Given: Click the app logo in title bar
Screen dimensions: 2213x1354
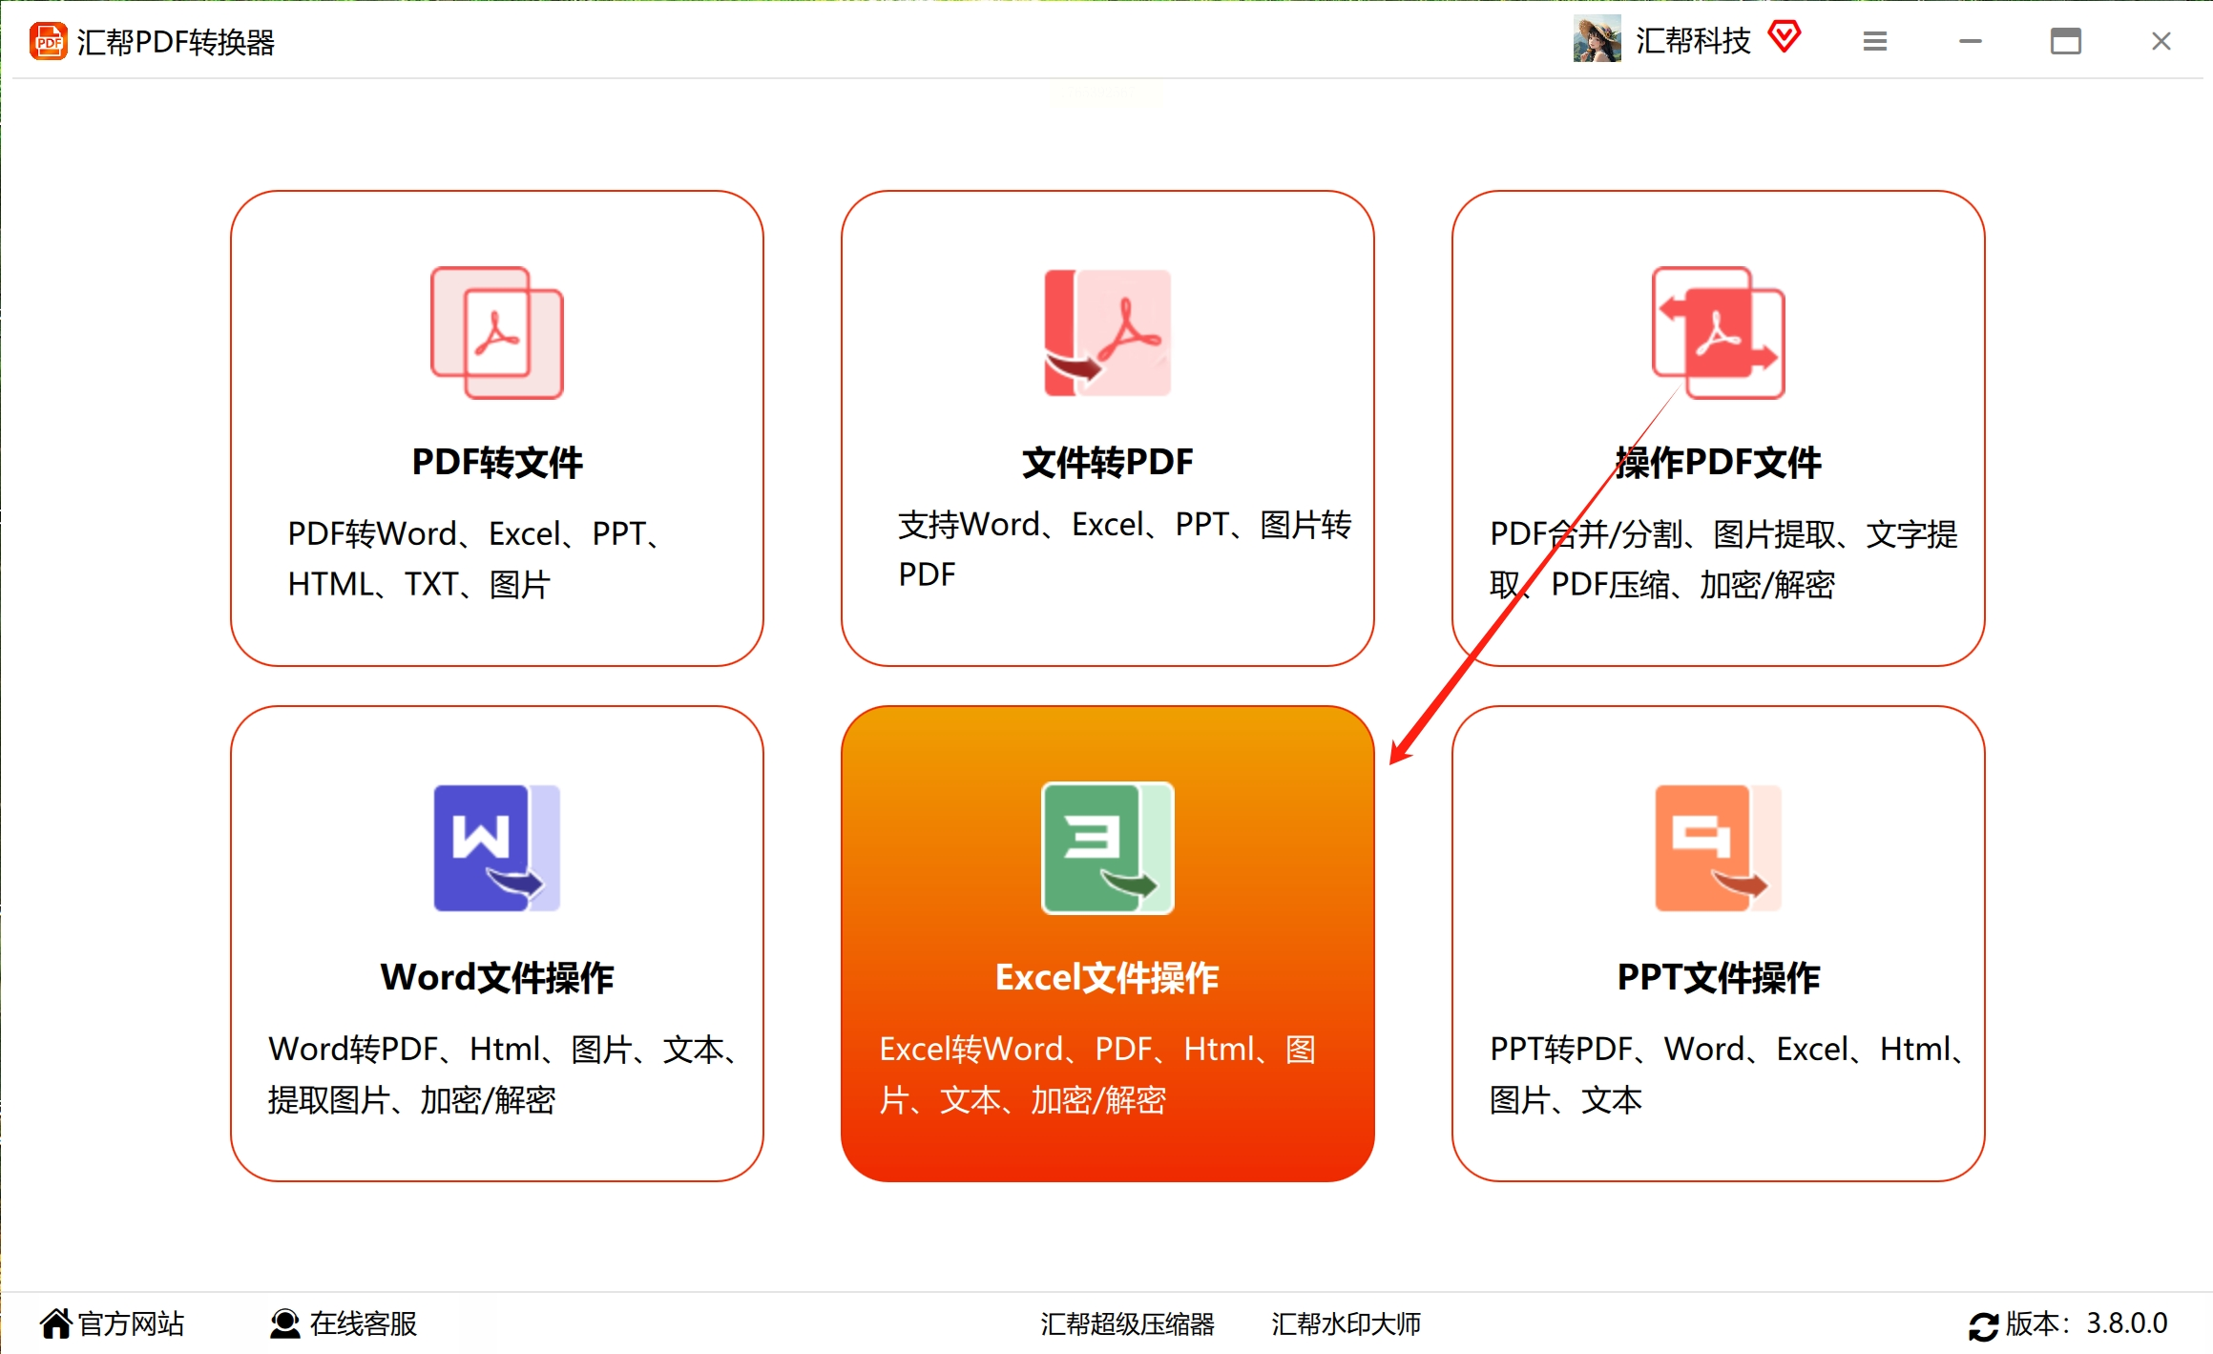Looking at the screenshot, I should 48,41.
